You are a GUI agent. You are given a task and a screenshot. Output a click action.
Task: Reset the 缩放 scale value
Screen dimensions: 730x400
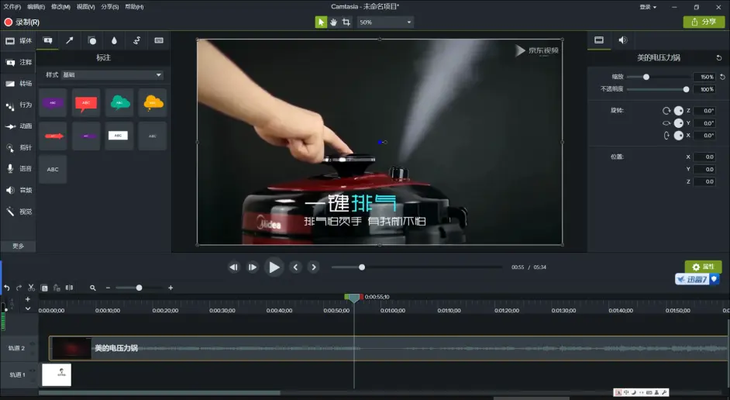(x=722, y=77)
